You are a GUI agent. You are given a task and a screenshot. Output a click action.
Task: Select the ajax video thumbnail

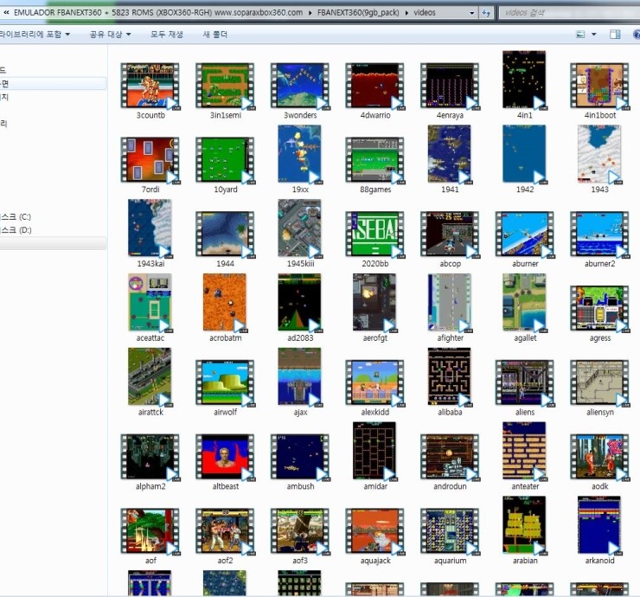coord(300,377)
